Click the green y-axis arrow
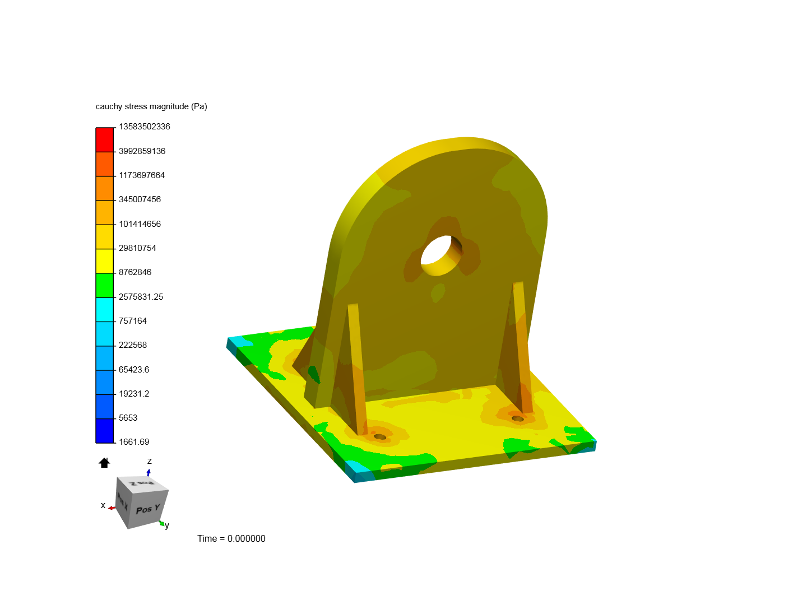This screenshot has height=605, width=807. 161,523
